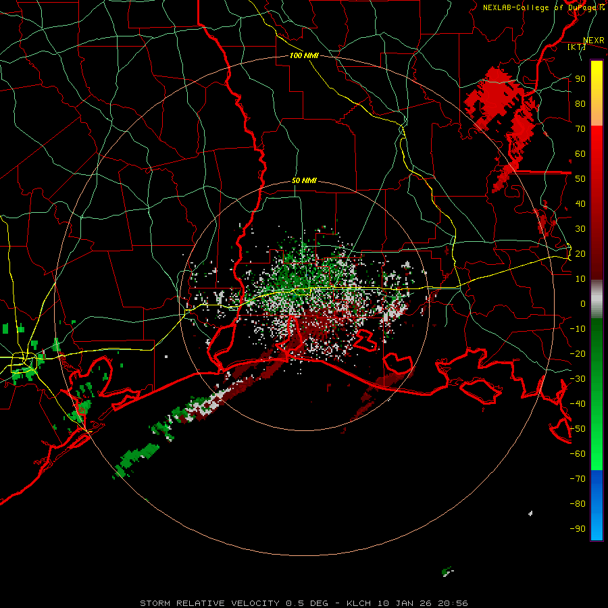
Task: Pick the yellow segment of the color bar
Action: coord(597,93)
